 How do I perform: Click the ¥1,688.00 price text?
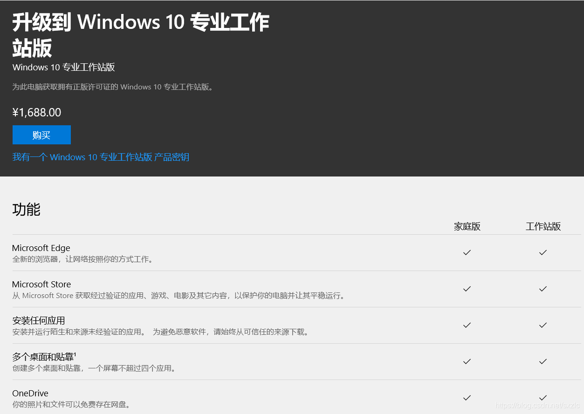click(37, 112)
